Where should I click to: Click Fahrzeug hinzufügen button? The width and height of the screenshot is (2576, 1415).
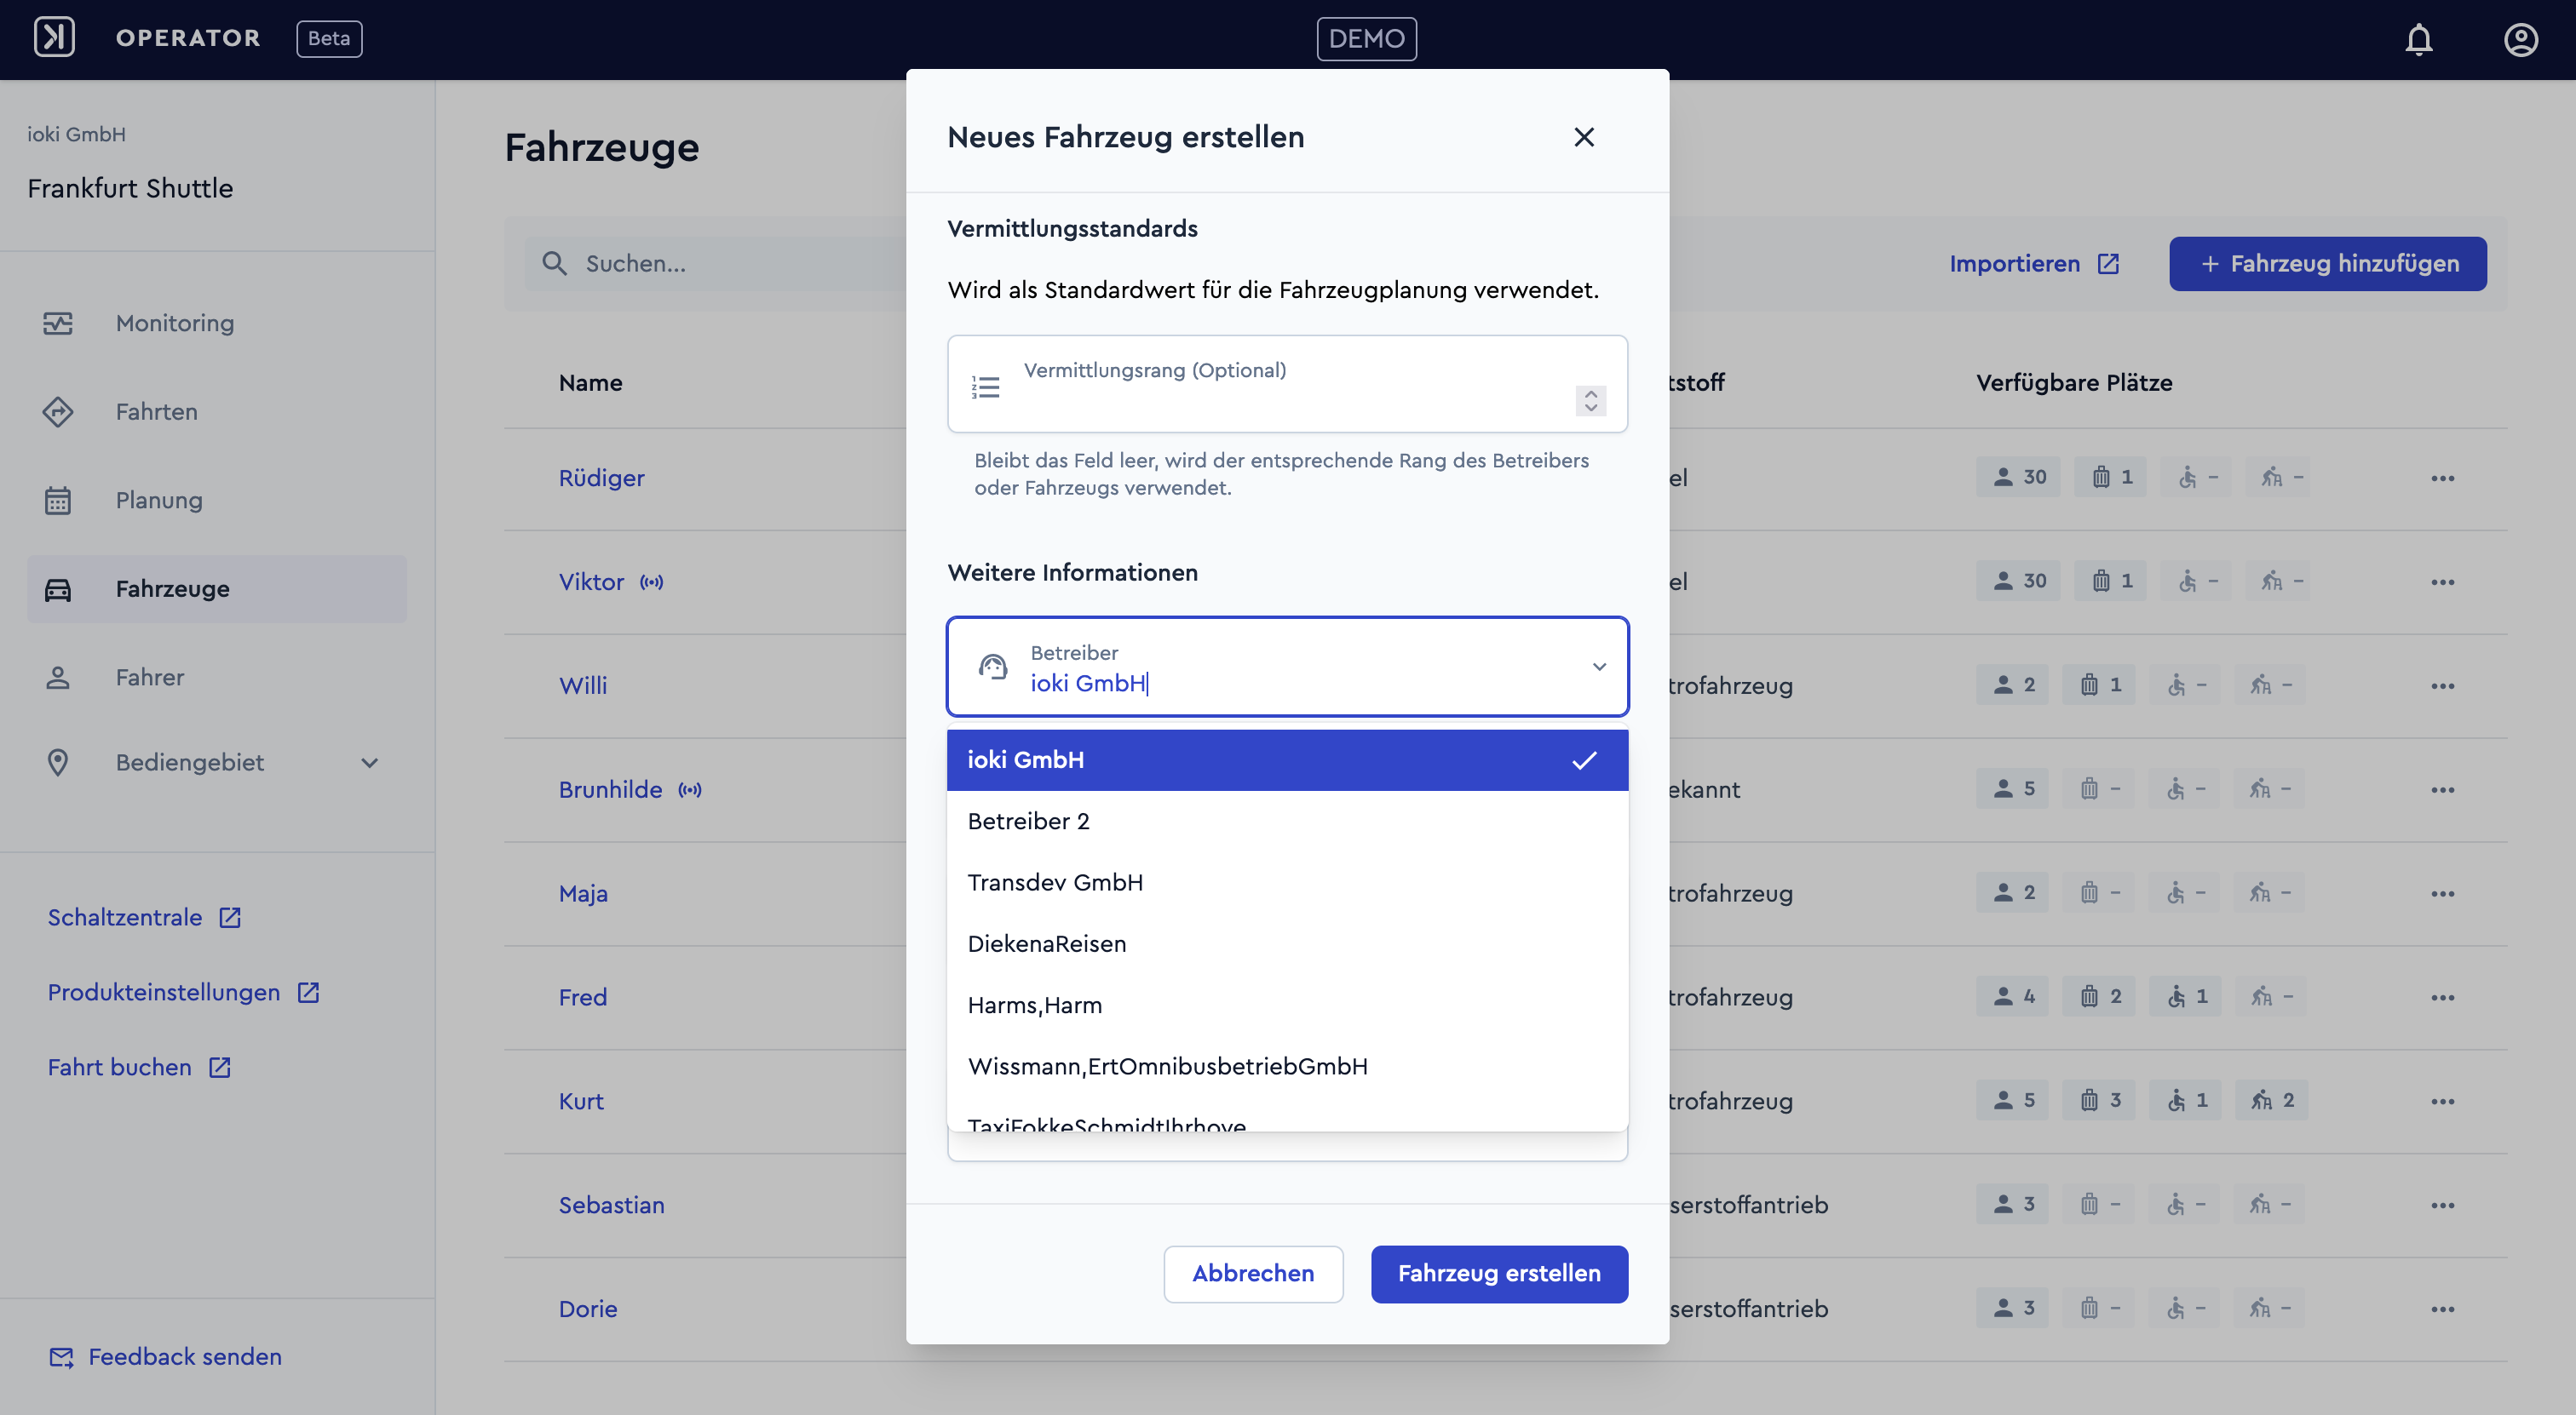(2327, 264)
